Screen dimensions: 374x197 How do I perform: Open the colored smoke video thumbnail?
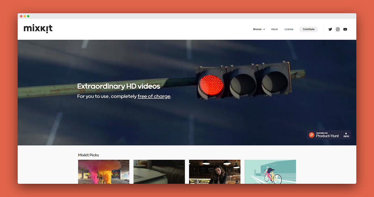point(104,172)
